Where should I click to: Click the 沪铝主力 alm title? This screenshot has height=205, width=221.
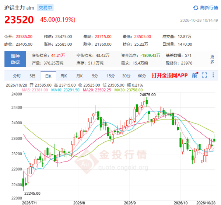[19, 8]
